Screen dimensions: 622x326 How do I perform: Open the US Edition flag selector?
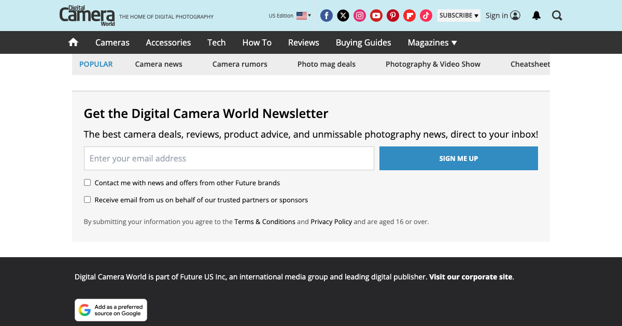pos(302,16)
